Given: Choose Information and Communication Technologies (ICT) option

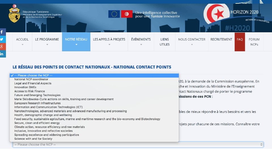Looking at the screenshot, I should point(94,107).
